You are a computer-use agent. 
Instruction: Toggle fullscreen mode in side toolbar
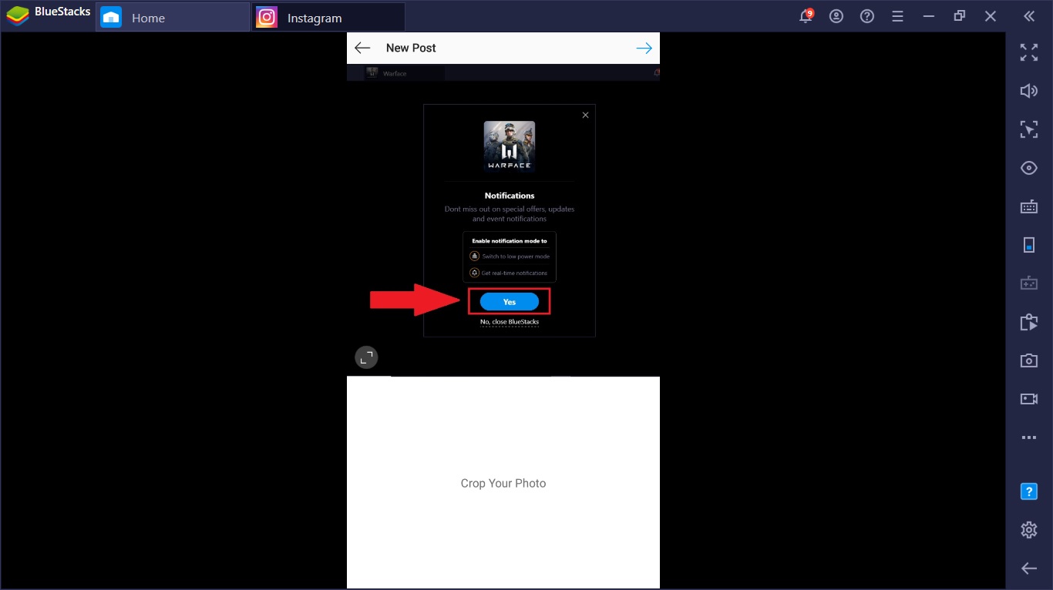pos(1029,52)
